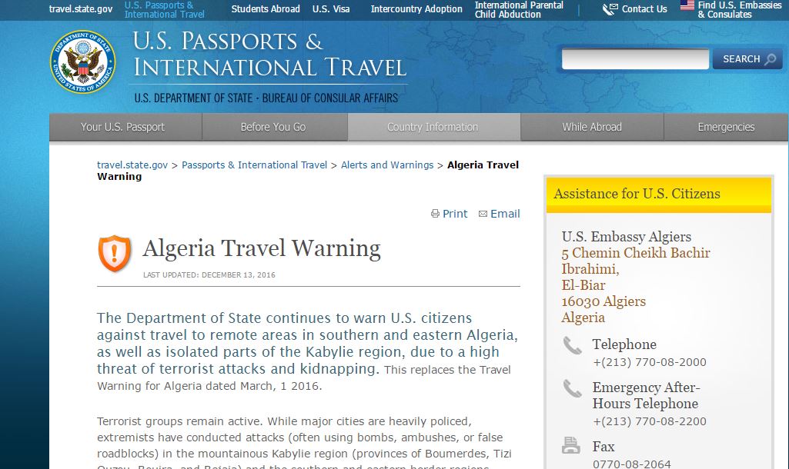Click the U.S. Embassy Algiers title

pyautogui.click(x=627, y=237)
